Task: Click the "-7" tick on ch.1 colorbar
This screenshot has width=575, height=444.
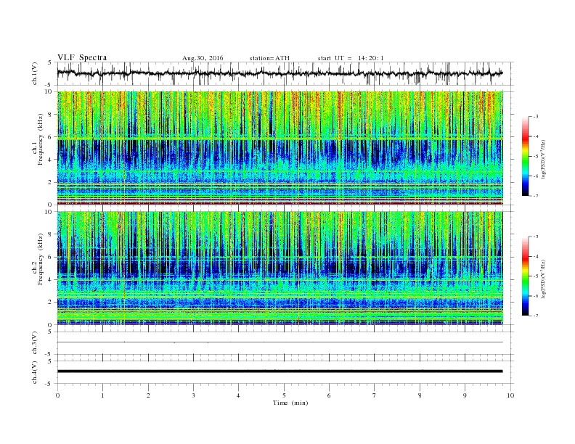Action: point(536,196)
